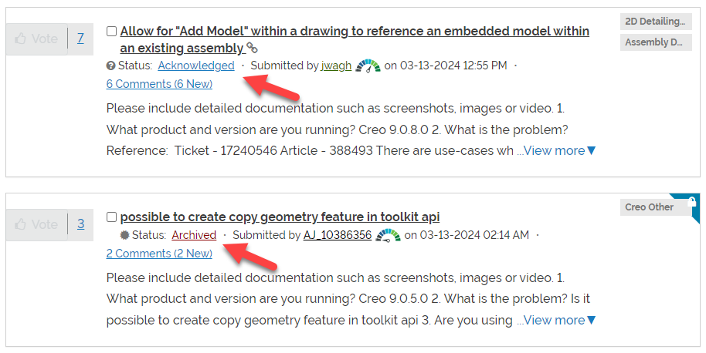
Task: Tick checkbox for copy geometry feature idea
Action: pyautogui.click(x=112, y=217)
